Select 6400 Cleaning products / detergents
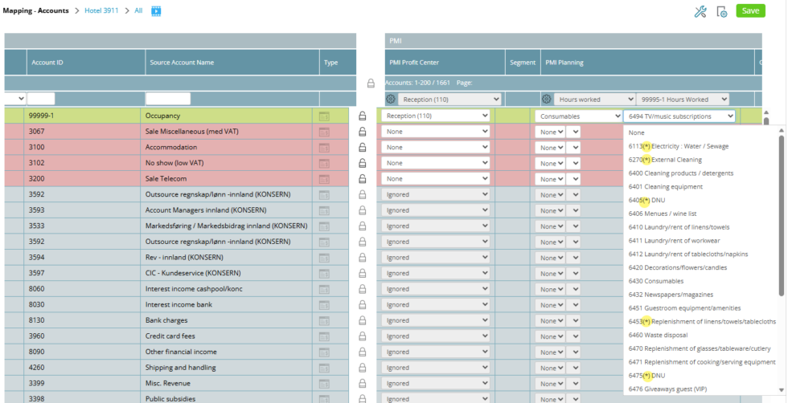Screen dimensions: 788x403 click(x=701, y=173)
